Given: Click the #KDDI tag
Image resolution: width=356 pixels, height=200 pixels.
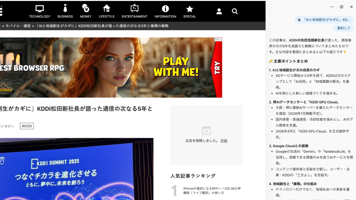Looking at the screenshot, I should (27, 126).
